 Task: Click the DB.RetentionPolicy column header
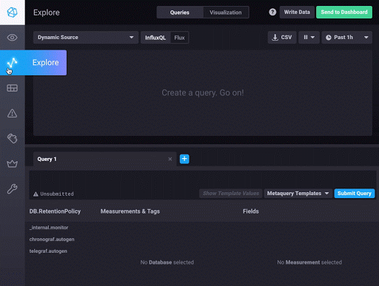55,211
